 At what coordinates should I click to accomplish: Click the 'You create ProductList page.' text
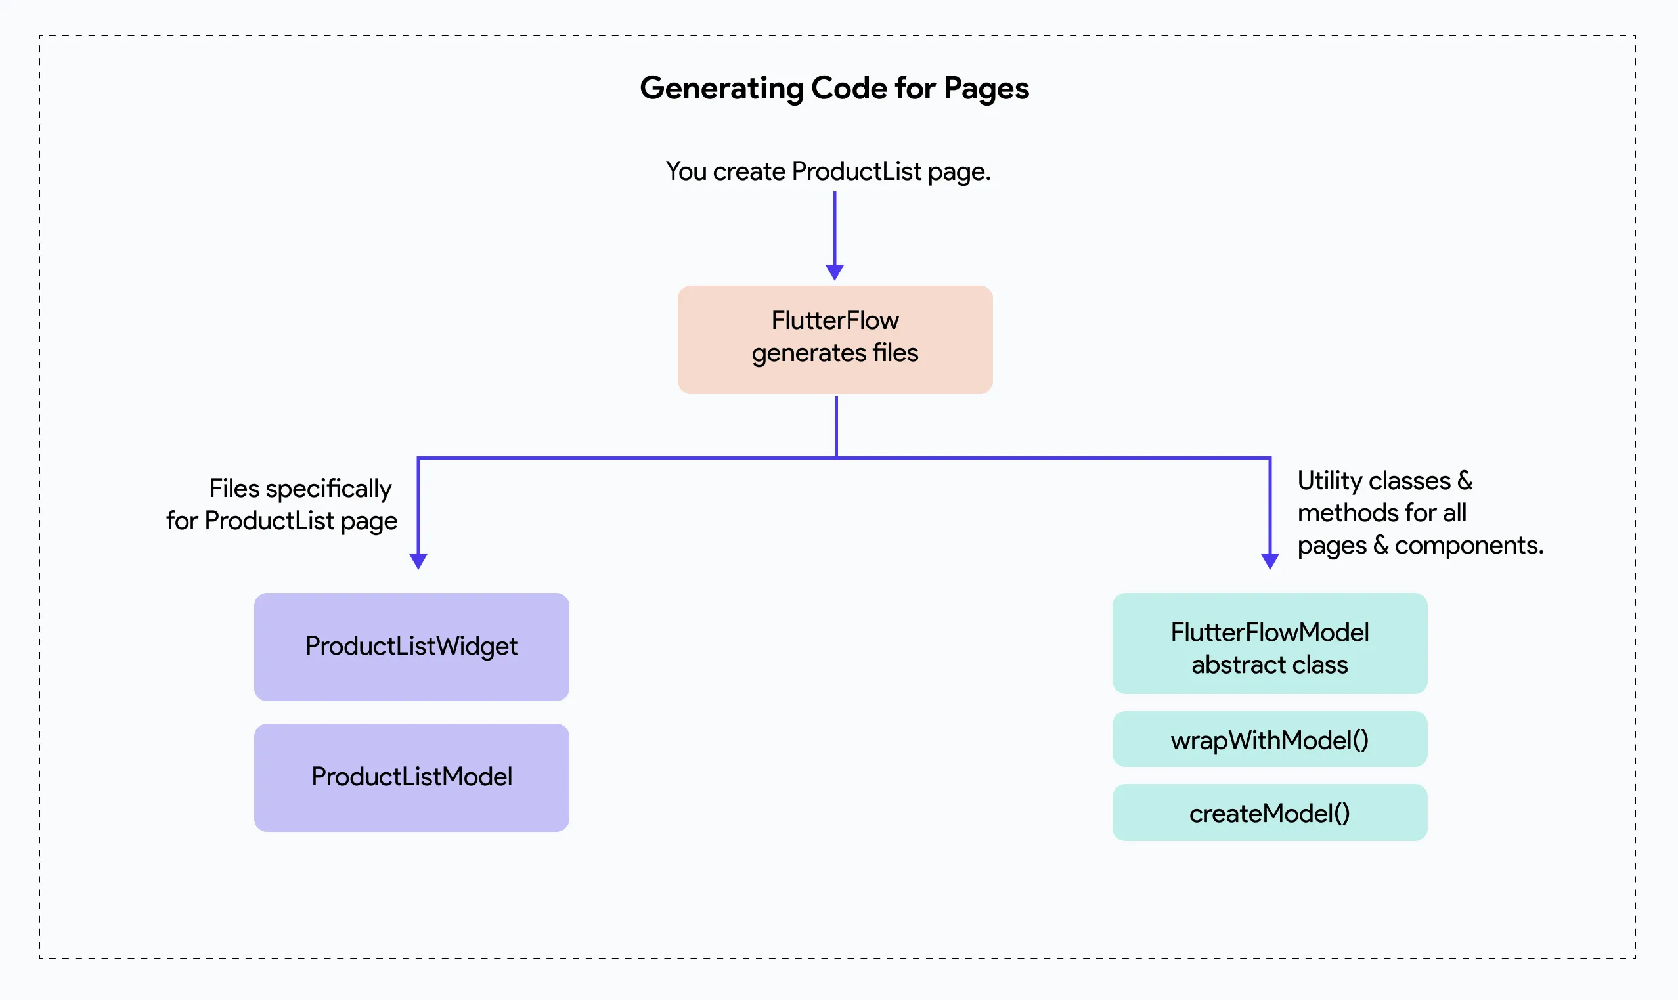(x=828, y=172)
